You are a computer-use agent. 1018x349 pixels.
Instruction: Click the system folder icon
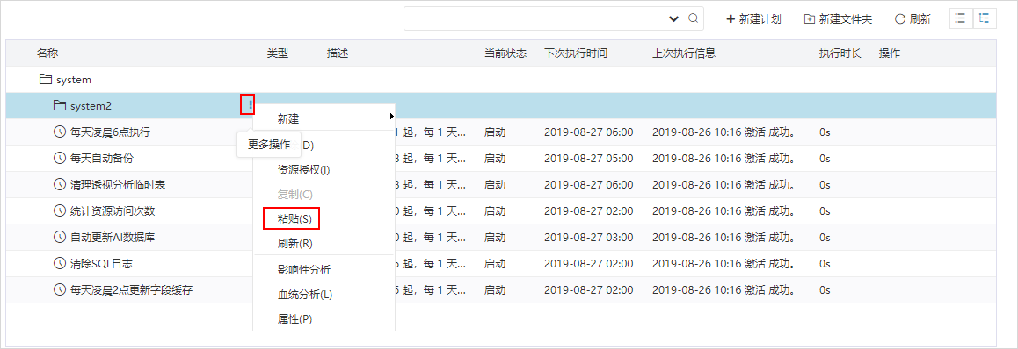(x=45, y=80)
